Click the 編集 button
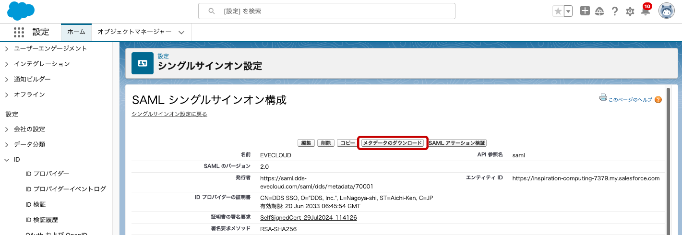 tap(306, 143)
